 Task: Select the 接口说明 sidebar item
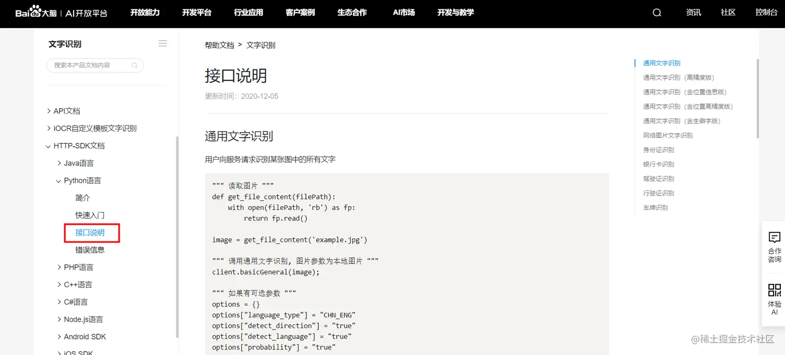tap(90, 233)
